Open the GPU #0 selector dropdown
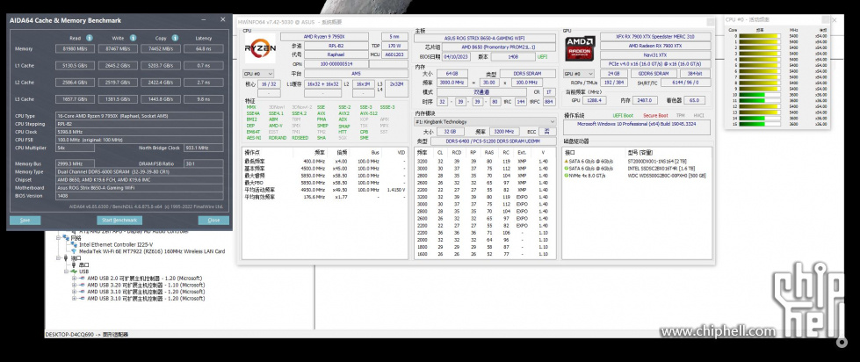The height and width of the screenshot is (362, 860). coord(579,74)
